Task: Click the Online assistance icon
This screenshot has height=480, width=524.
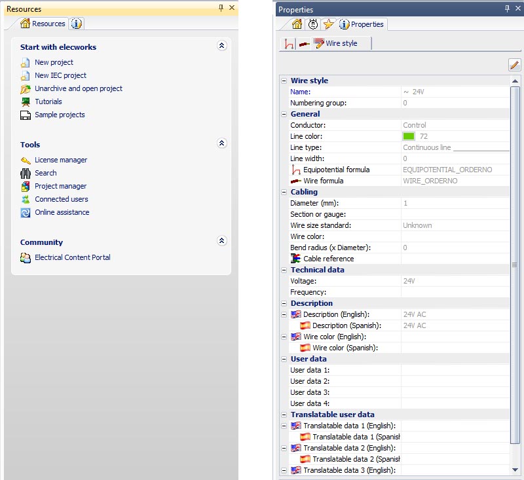Action: [x=26, y=212]
